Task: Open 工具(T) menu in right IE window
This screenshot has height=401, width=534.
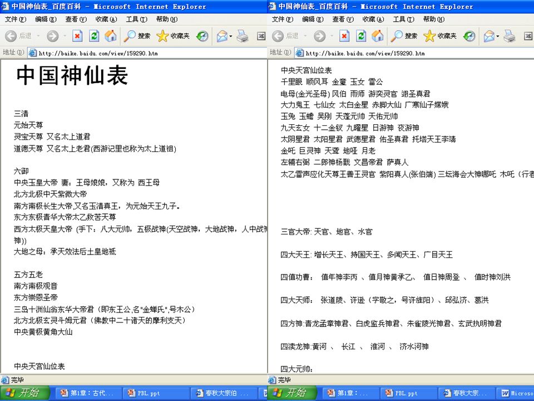Action: click(404, 19)
